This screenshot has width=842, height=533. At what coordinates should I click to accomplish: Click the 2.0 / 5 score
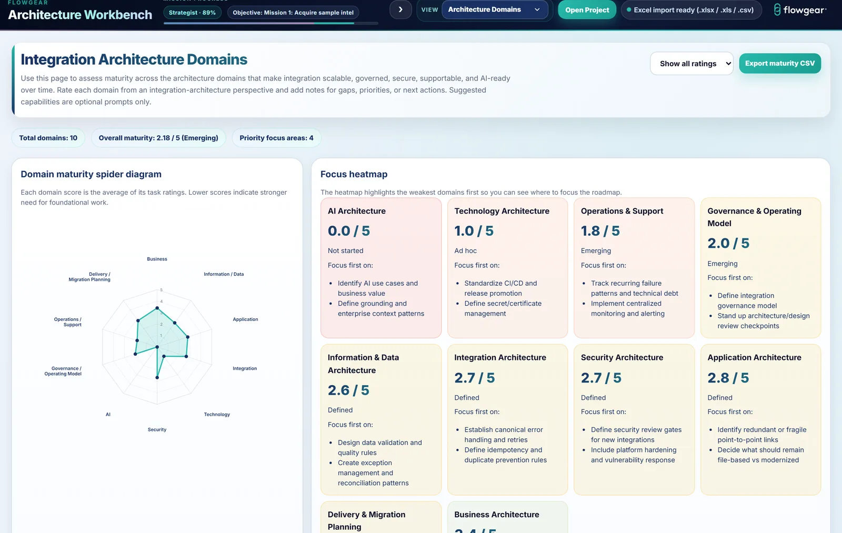click(729, 243)
